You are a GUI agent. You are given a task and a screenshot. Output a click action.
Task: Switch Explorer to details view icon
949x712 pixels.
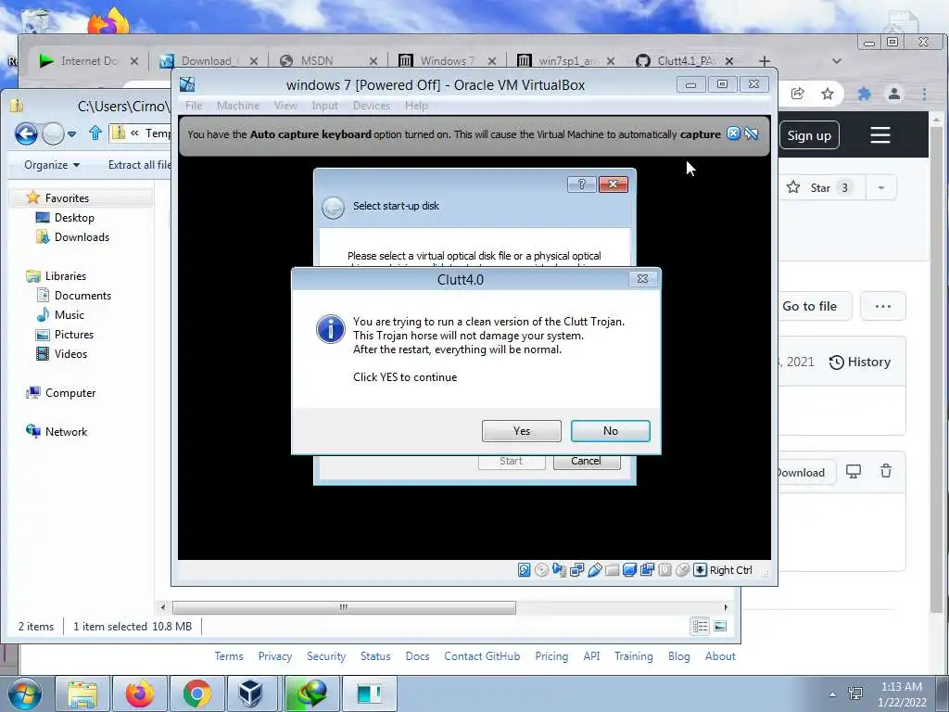700,626
